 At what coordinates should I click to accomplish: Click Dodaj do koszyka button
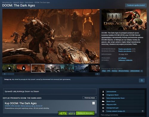pyautogui.click(x=85, y=113)
